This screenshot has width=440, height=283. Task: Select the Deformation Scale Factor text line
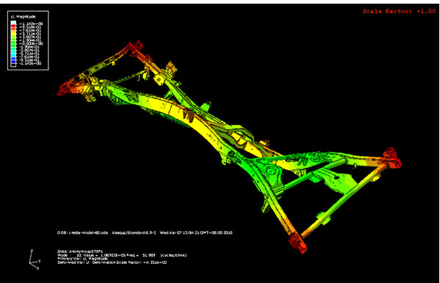pos(112,262)
